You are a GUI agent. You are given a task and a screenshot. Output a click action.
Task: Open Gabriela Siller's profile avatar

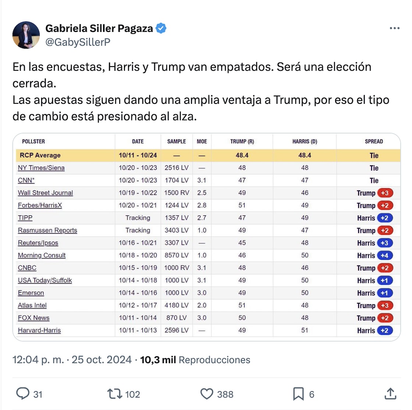tap(26, 35)
